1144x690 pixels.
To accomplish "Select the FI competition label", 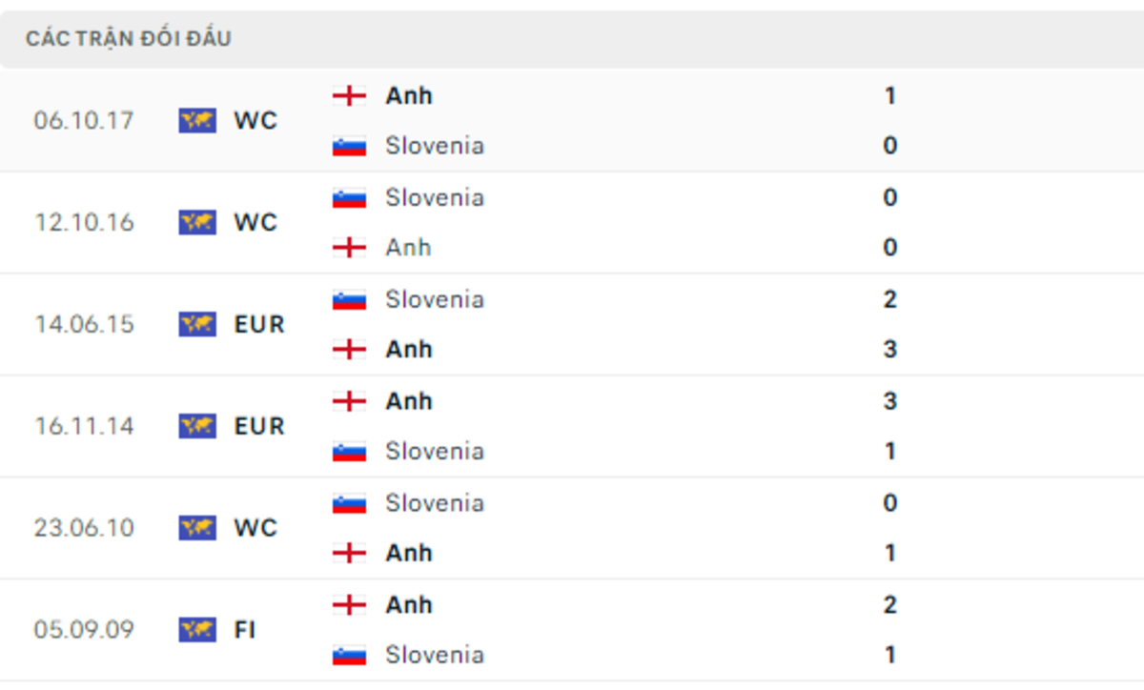I will [245, 630].
